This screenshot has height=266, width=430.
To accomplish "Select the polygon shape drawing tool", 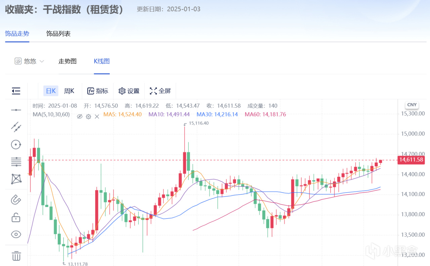I will point(16,179).
